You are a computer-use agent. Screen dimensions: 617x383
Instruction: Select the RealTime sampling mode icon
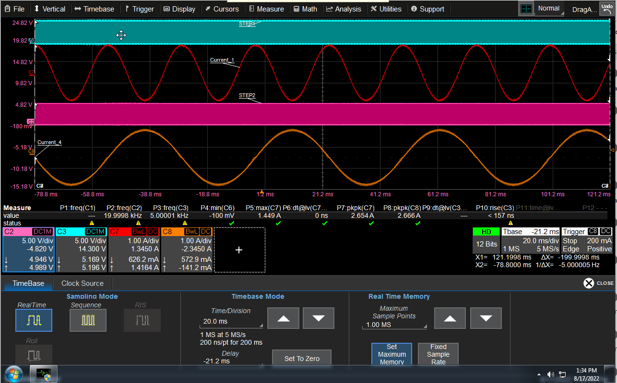(34, 320)
